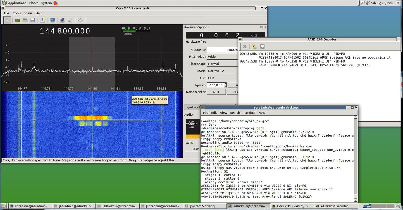This screenshot has height=210, width=403.
Task: Launch Firefox from the top panel
Action: click(56, 3)
